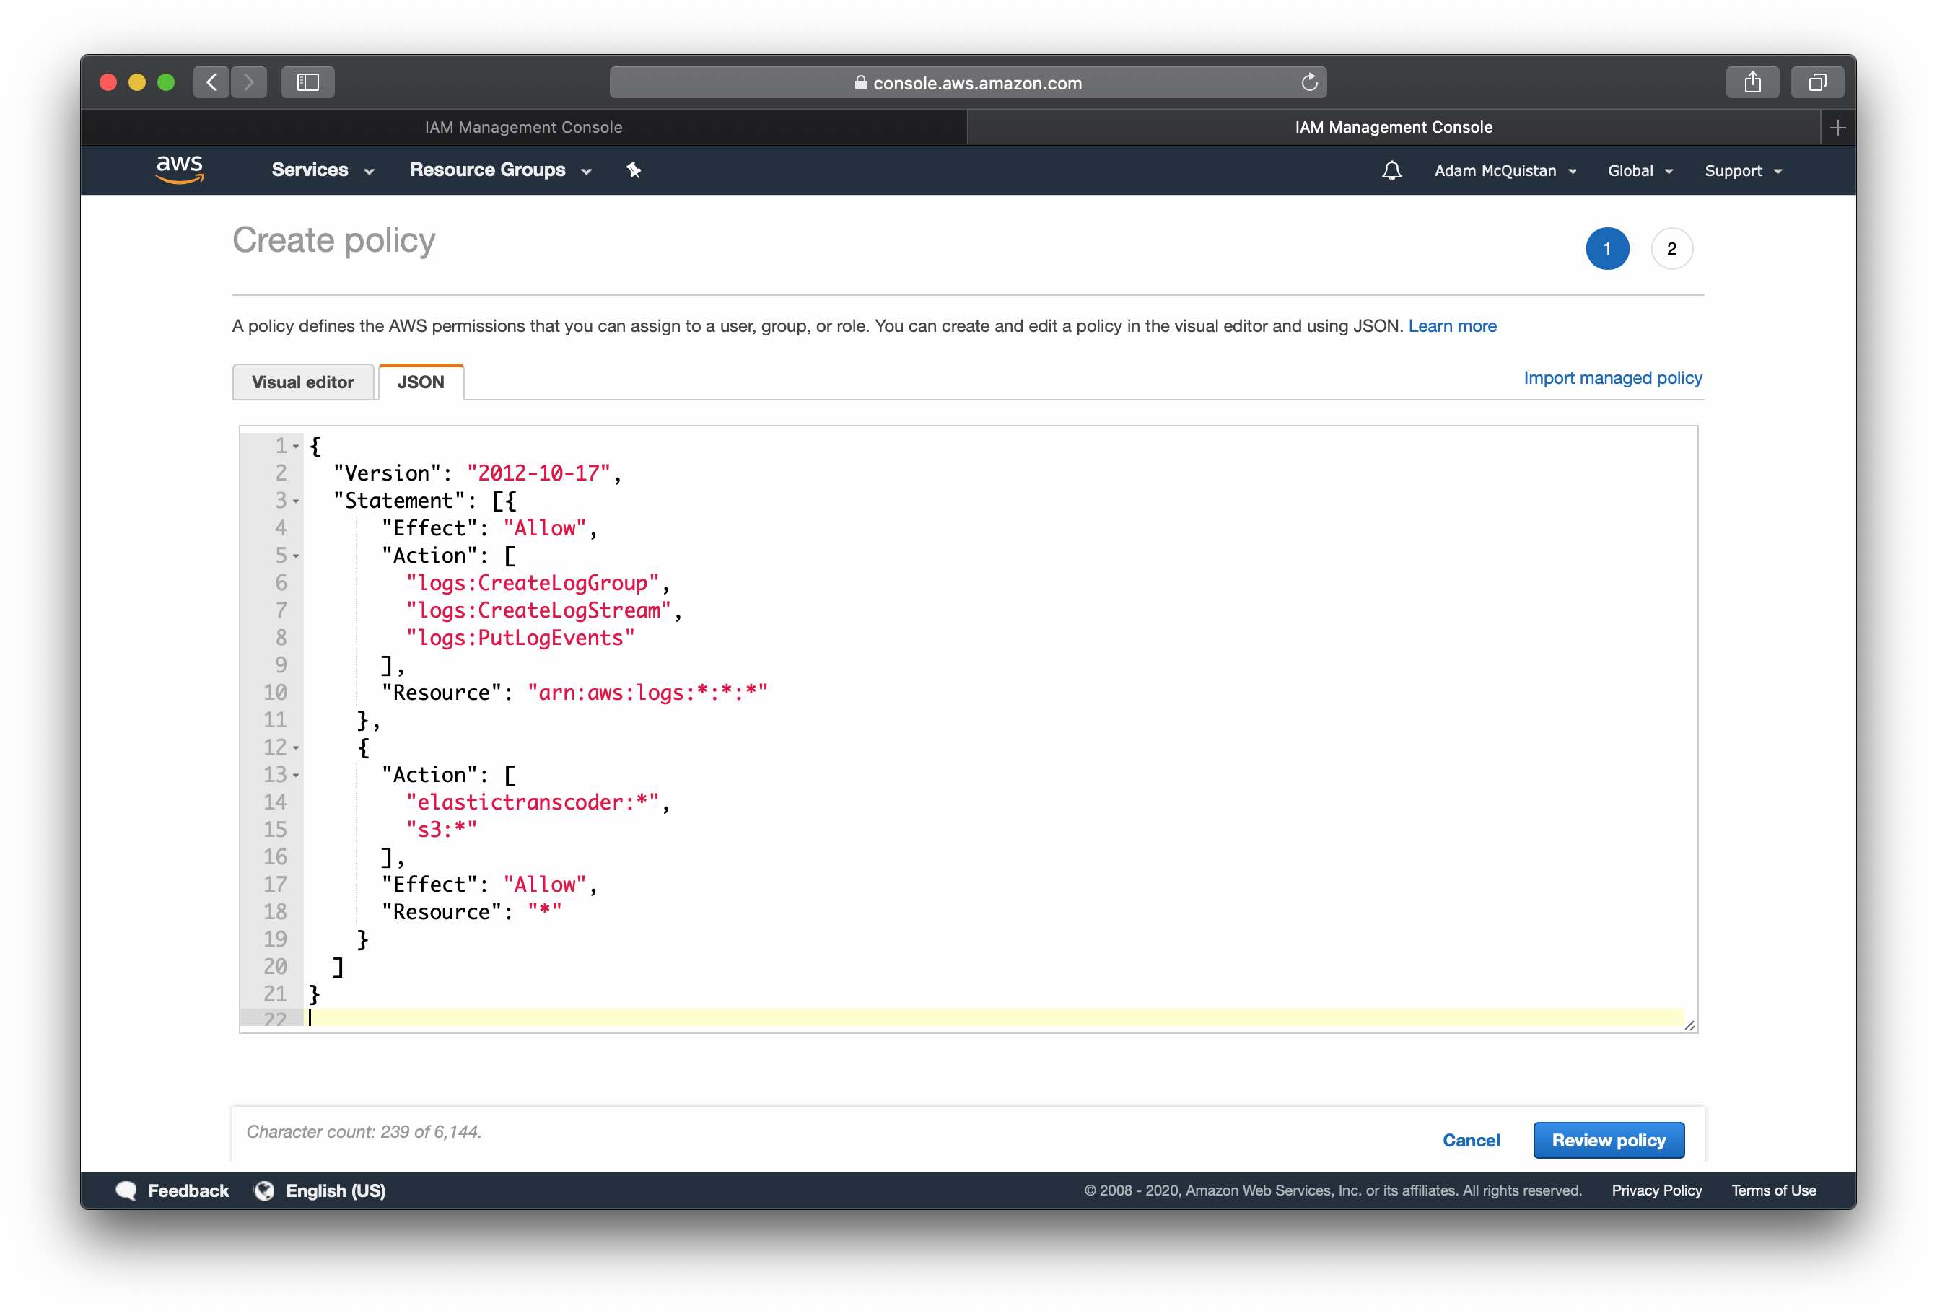Switch to the Visual editor tab

(303, 382)
